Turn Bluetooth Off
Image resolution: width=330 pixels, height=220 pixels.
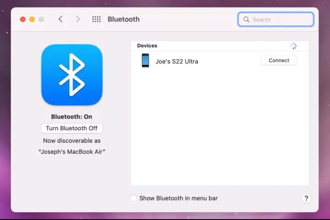point(72,128)
